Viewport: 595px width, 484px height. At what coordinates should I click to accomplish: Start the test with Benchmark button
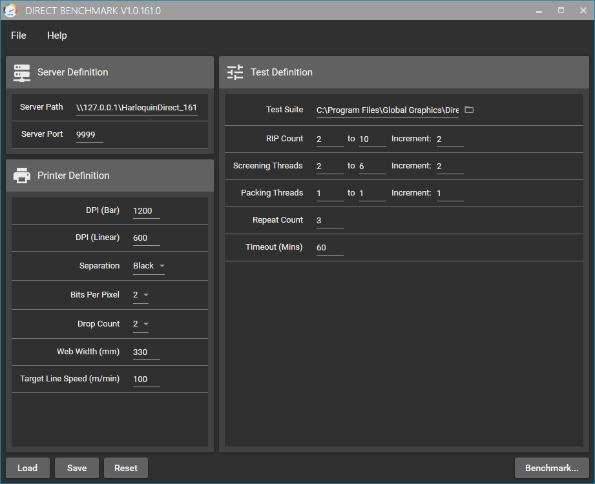(x=552, y=468)
